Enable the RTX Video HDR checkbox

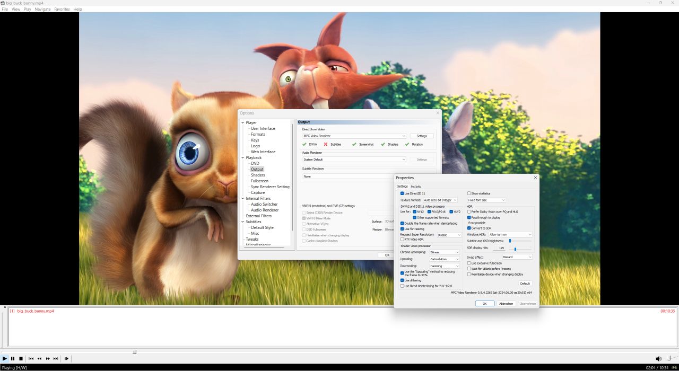pyautogui.click(x=402, y=239)
